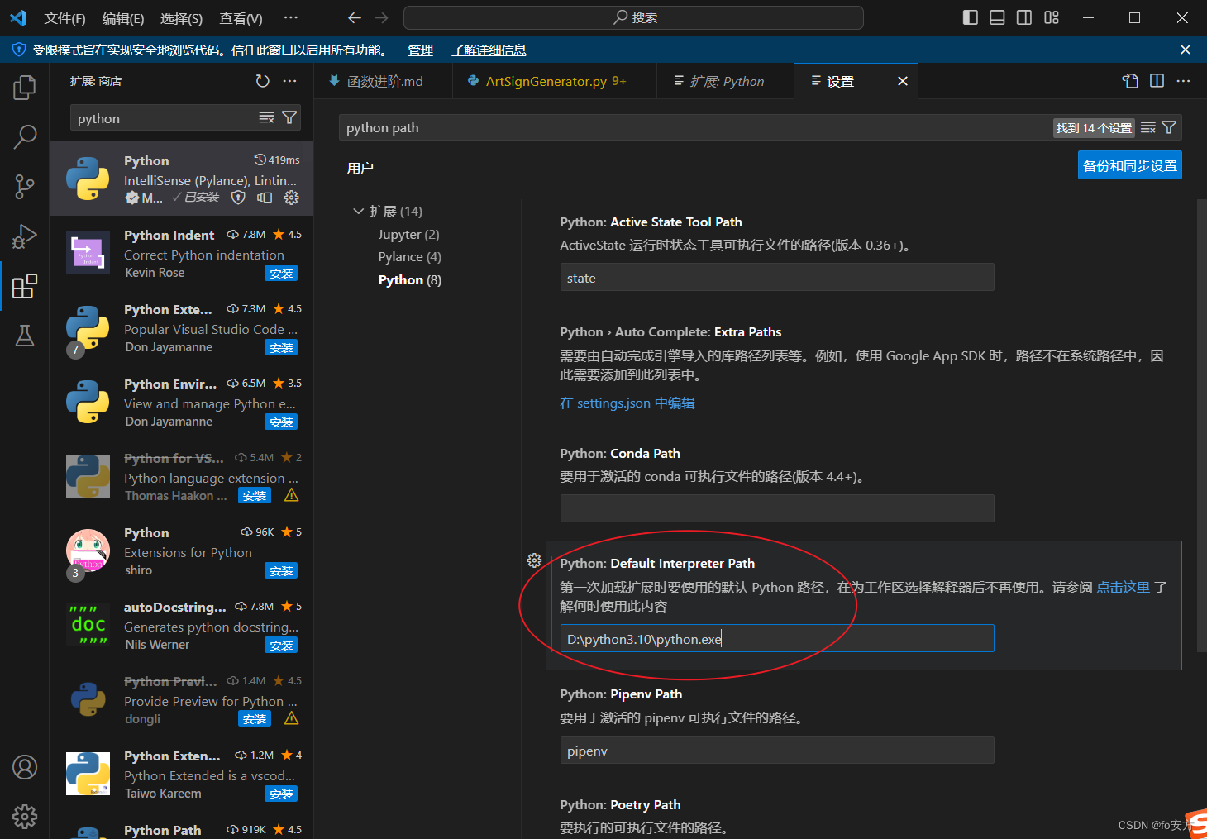Click the empty Conda Path input field

pos(777,508)
